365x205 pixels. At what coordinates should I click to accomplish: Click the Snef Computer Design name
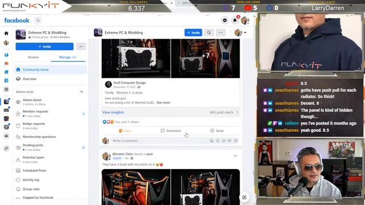(129, 83)
